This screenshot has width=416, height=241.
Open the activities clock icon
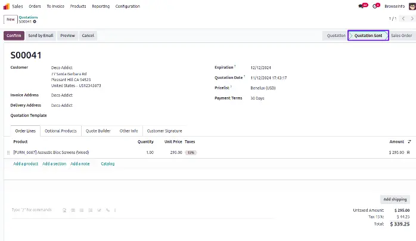tap(376, 6)
